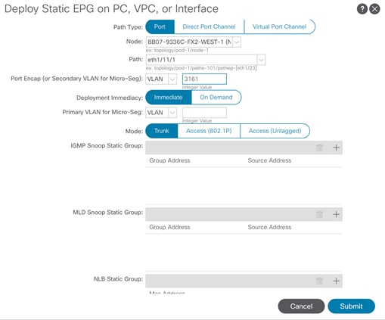The width and height of the screenshot is (385, 320).
Task: Set Deployment Immediacy to On Demand
Action: [216, 98]
